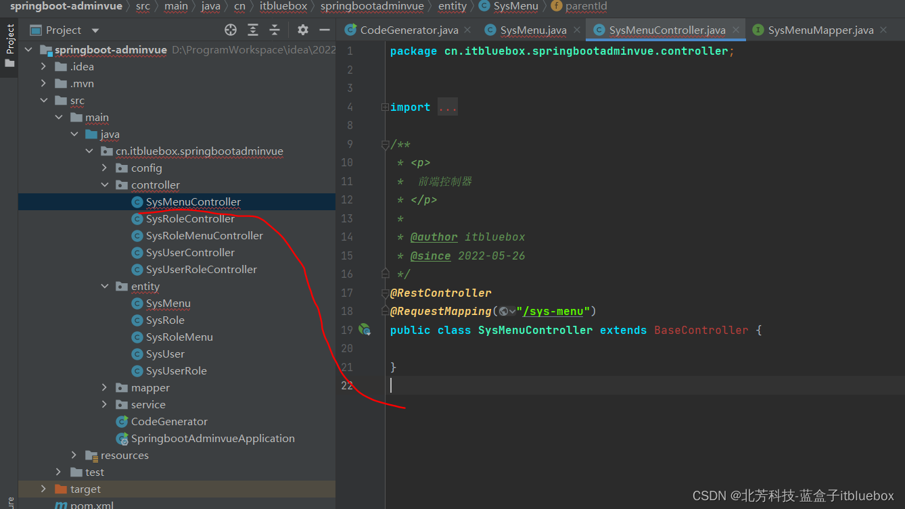Click the controller package folder icon
This screenshot has height=509, width=905.
[121, 185]
